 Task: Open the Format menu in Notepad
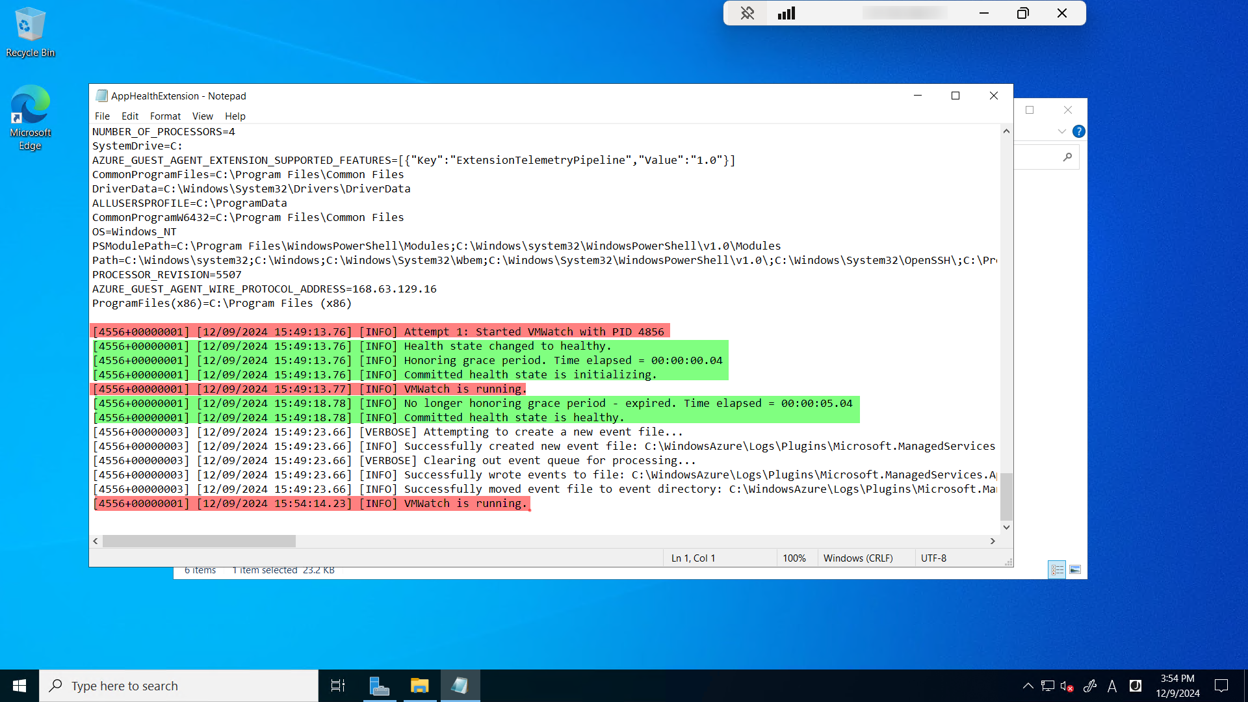coord(165,116)
